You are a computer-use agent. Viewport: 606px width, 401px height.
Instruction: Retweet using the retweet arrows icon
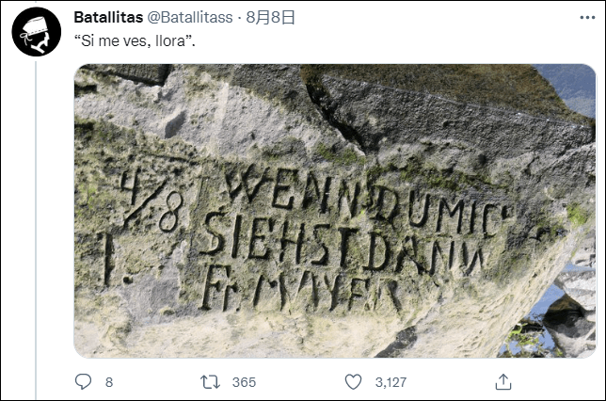coord(210,382)
